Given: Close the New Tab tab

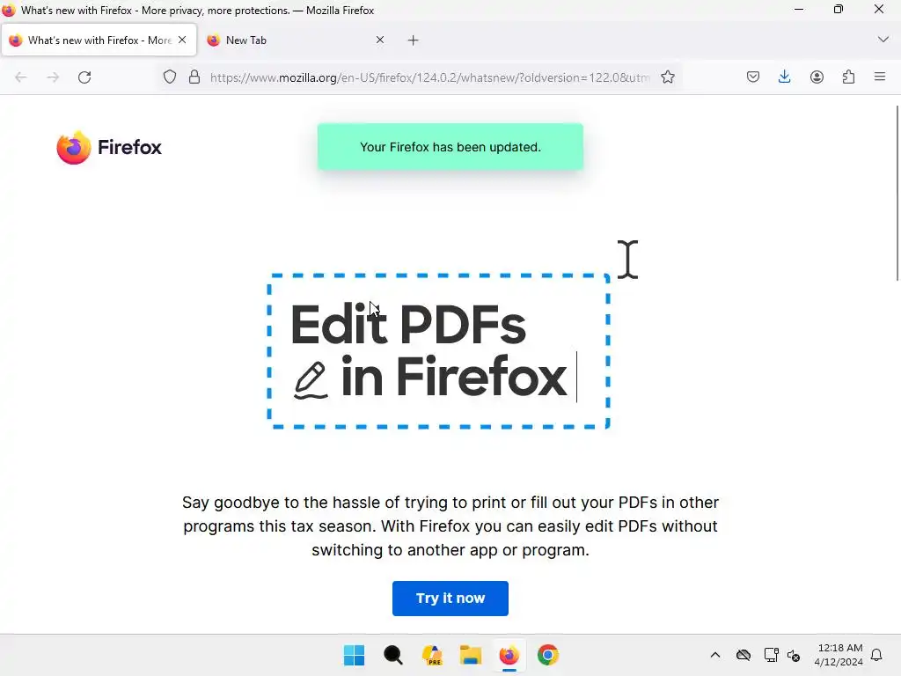Looking at the screenshot, I should 380,40.
